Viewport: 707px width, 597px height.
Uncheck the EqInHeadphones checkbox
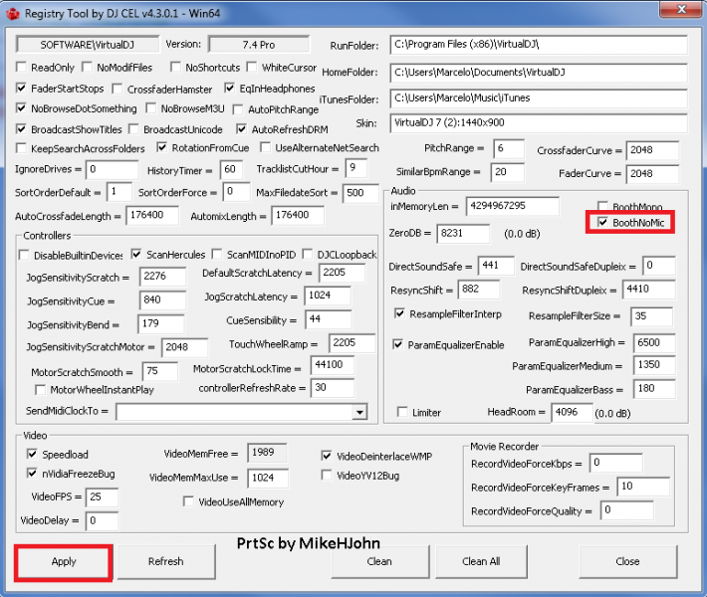229,88
